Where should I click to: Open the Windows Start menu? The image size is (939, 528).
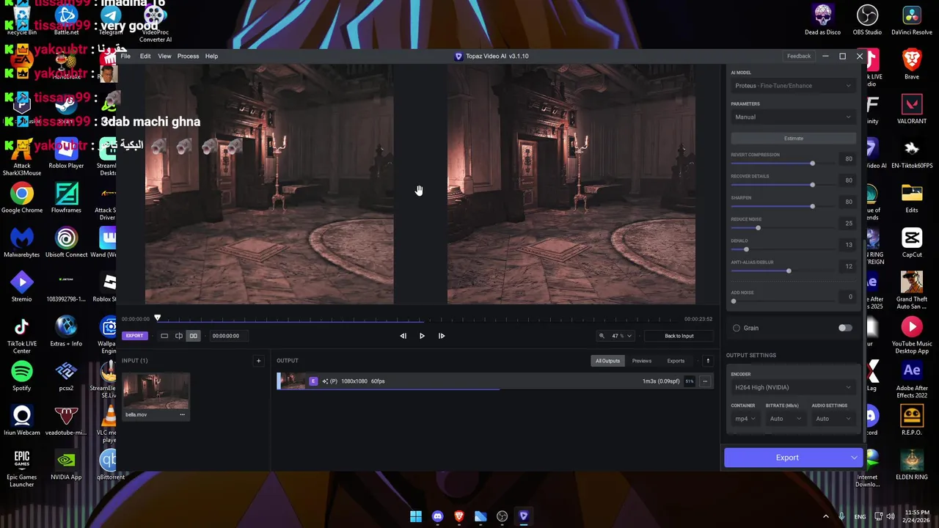pos(416,516)
